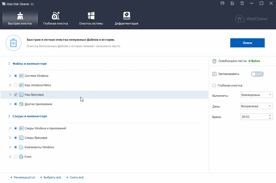Screen dimensions: 276x183
Task: Open the День Воскресенье dropdown
Action: [256, 106]
